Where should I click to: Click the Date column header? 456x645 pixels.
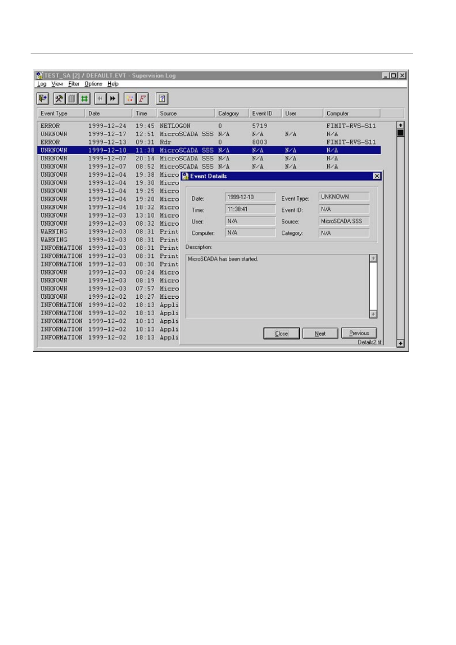pos(108,113)
